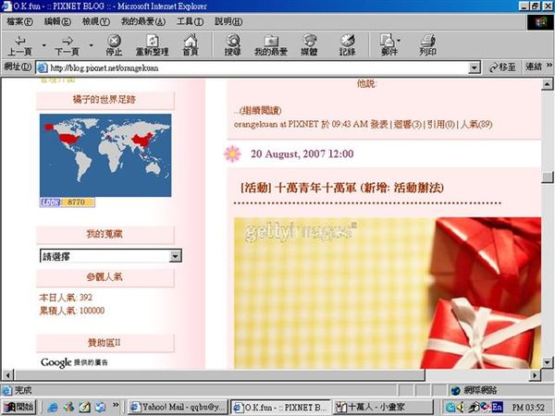Open the 引用(0) trackback link
The image size is (555, 416).
[x=440, y=124]
